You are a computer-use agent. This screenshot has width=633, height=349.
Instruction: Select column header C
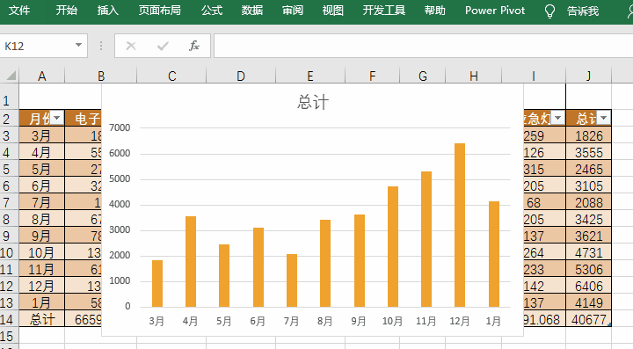[x=171, y=76]
